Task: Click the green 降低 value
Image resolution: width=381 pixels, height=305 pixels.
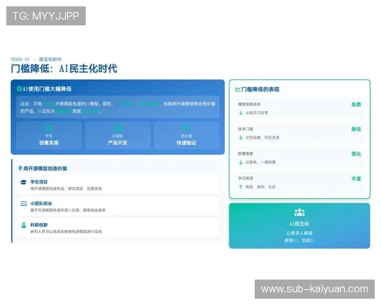Action: click(356, 129)
